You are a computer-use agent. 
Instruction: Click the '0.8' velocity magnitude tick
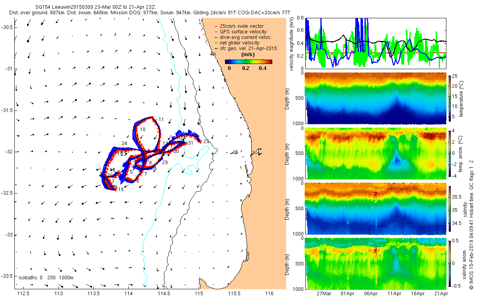click(x=301, y=18)
